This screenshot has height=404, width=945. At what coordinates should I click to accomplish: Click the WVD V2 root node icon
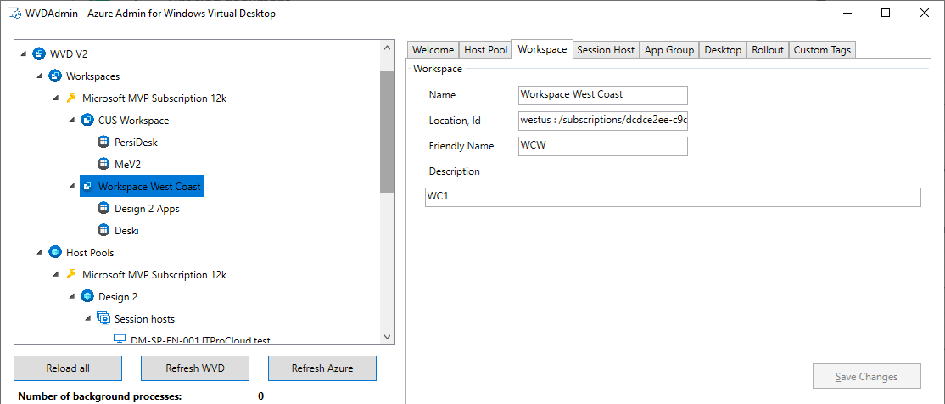(38, 54)
